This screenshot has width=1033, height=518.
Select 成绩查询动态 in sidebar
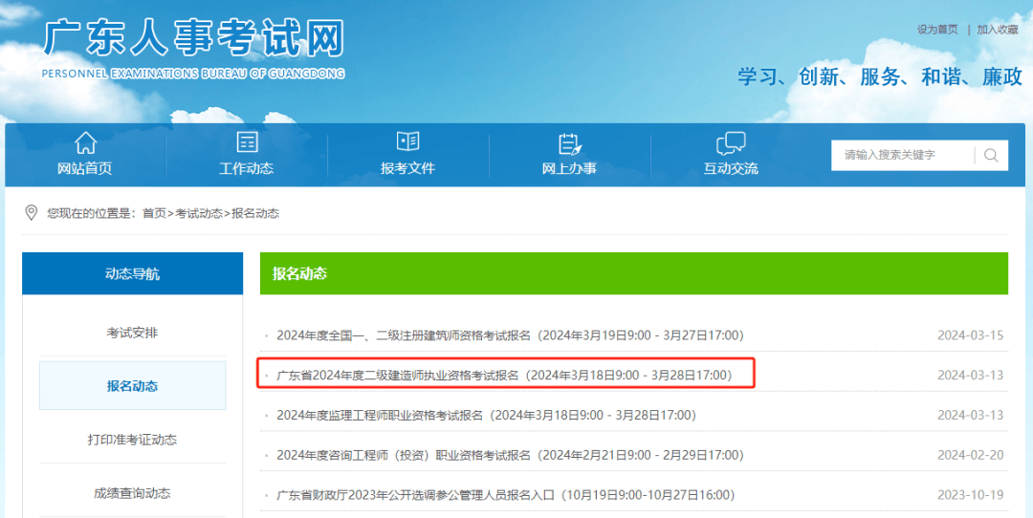point(132,492)
